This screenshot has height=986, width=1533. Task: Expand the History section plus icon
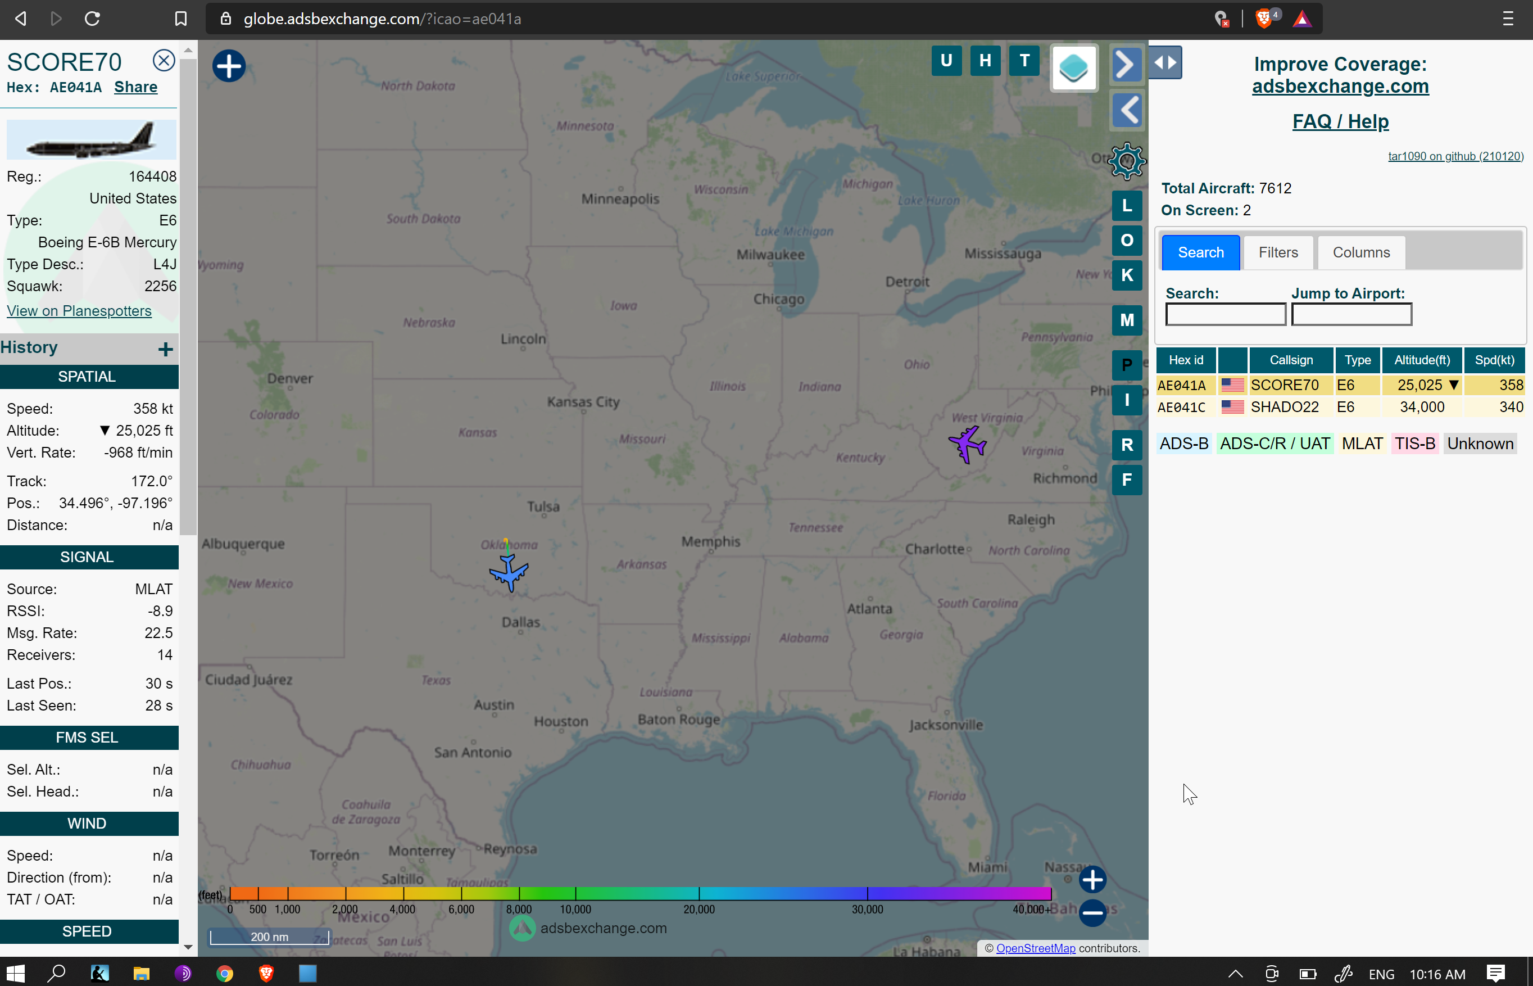pyautogui.click(x=165, y=349)
